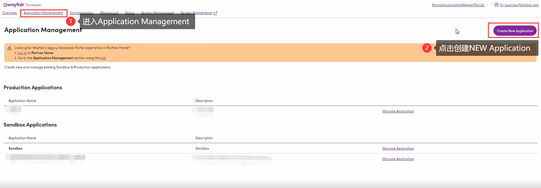The height and width of the screenshot is (188, 541).
Task: Click the user profile icon
Action: click(x=496, y=5)
